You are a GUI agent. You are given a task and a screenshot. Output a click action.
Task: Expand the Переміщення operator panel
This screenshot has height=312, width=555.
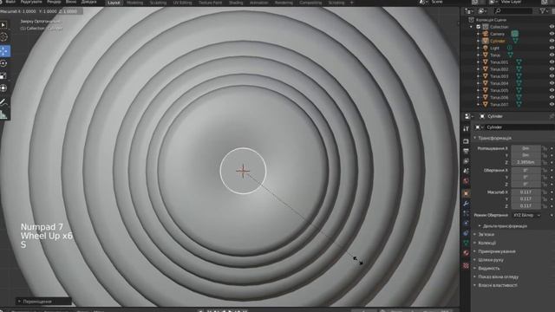point(44,302)
